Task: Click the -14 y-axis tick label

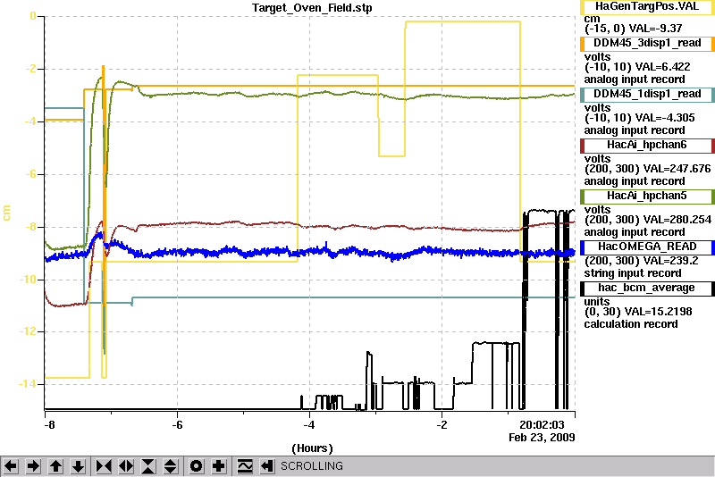Action: [x=27, y=384]
